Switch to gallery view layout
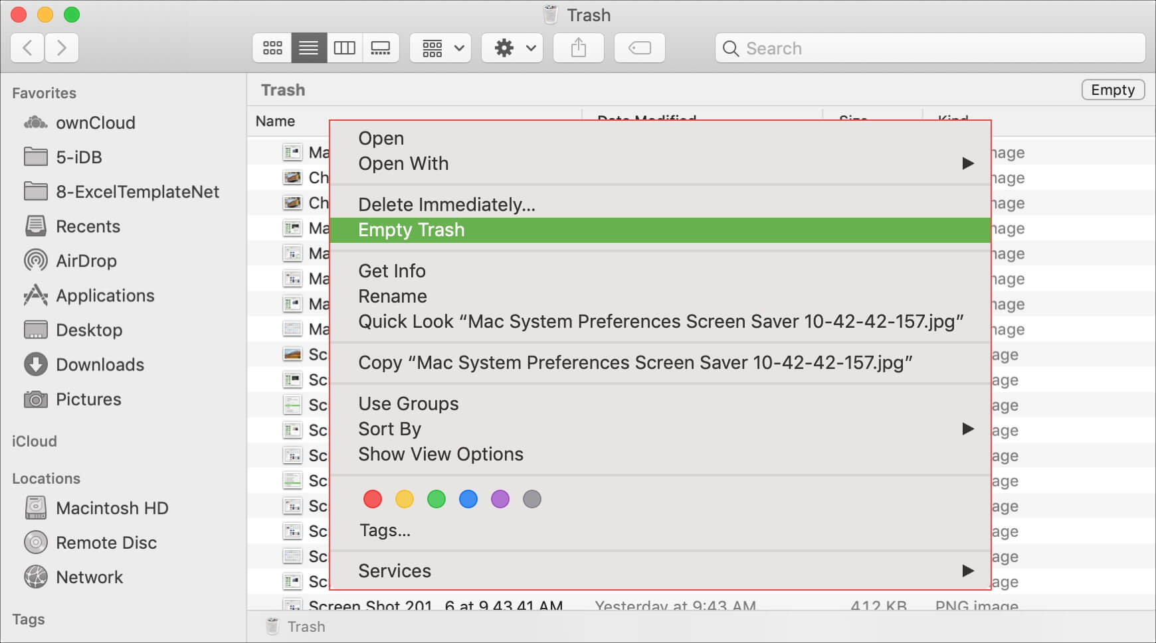This screenshot has height=643, width=1156. [381, 48]
